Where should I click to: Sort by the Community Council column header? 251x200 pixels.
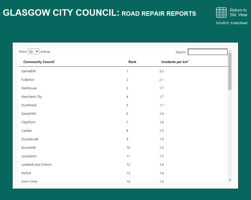(x=39, y=62)
